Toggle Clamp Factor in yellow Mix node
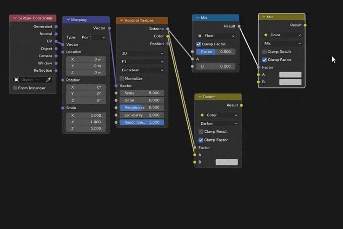The width and height of the screenshot is (343, 229). click(264, 60)
